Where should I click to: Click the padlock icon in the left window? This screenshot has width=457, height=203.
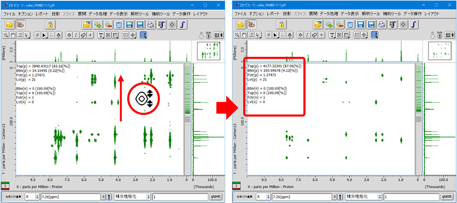coord(50,24)
